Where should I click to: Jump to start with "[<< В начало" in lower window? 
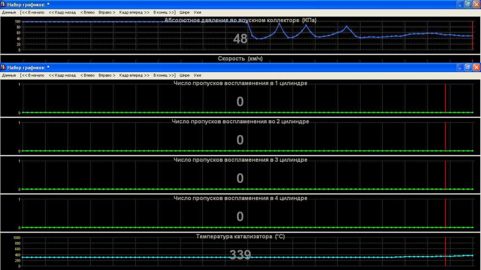pos(32,75)
